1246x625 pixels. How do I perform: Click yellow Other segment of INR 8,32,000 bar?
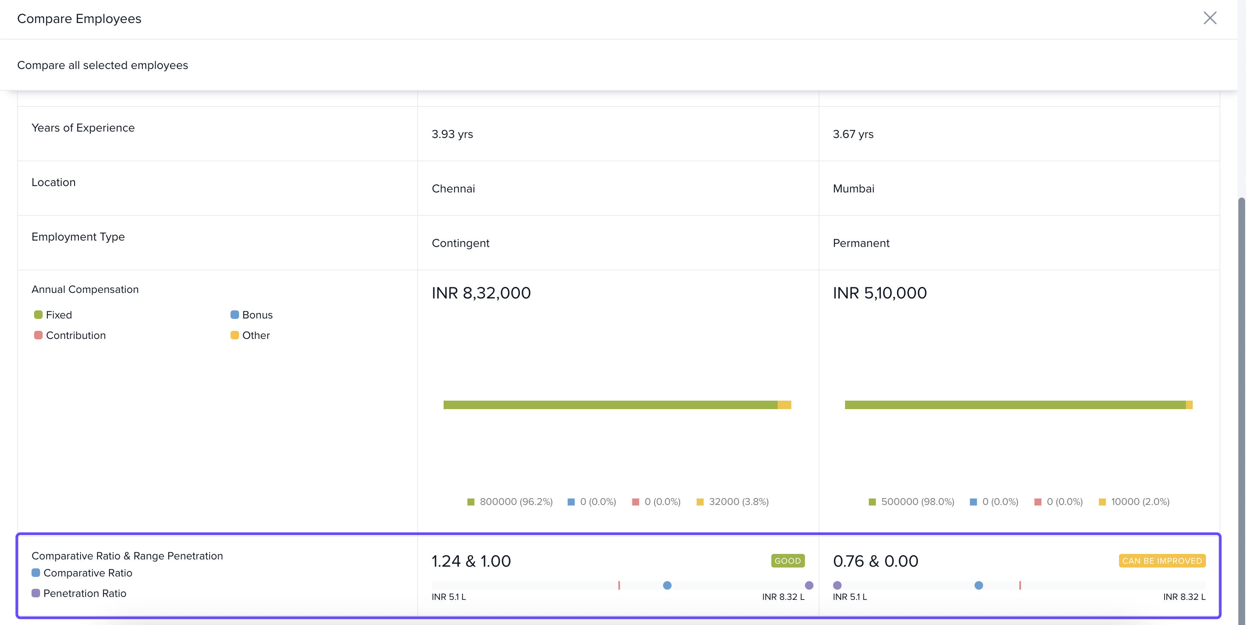pos(784,405)
